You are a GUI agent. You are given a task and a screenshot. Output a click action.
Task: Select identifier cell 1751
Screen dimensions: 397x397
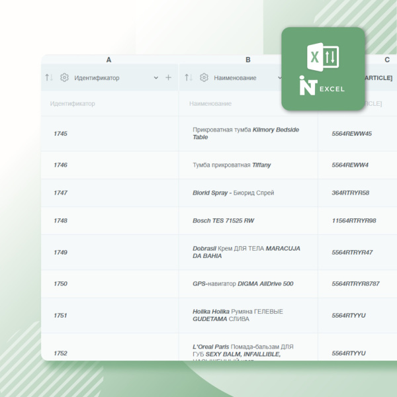[60, 316]
